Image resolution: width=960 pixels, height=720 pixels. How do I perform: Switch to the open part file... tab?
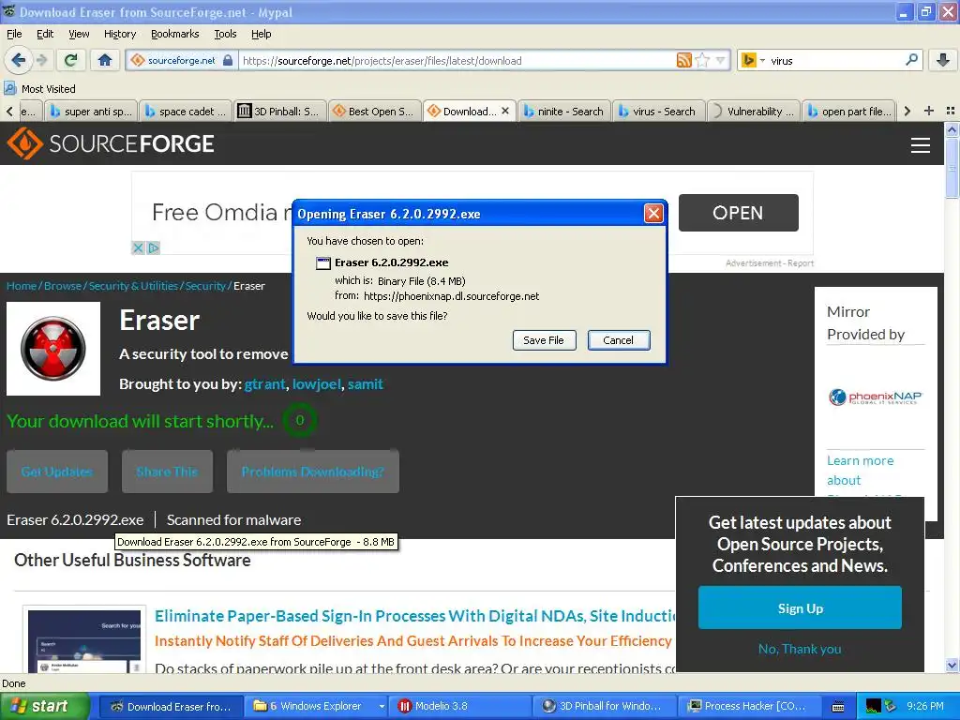pos(848,112)
